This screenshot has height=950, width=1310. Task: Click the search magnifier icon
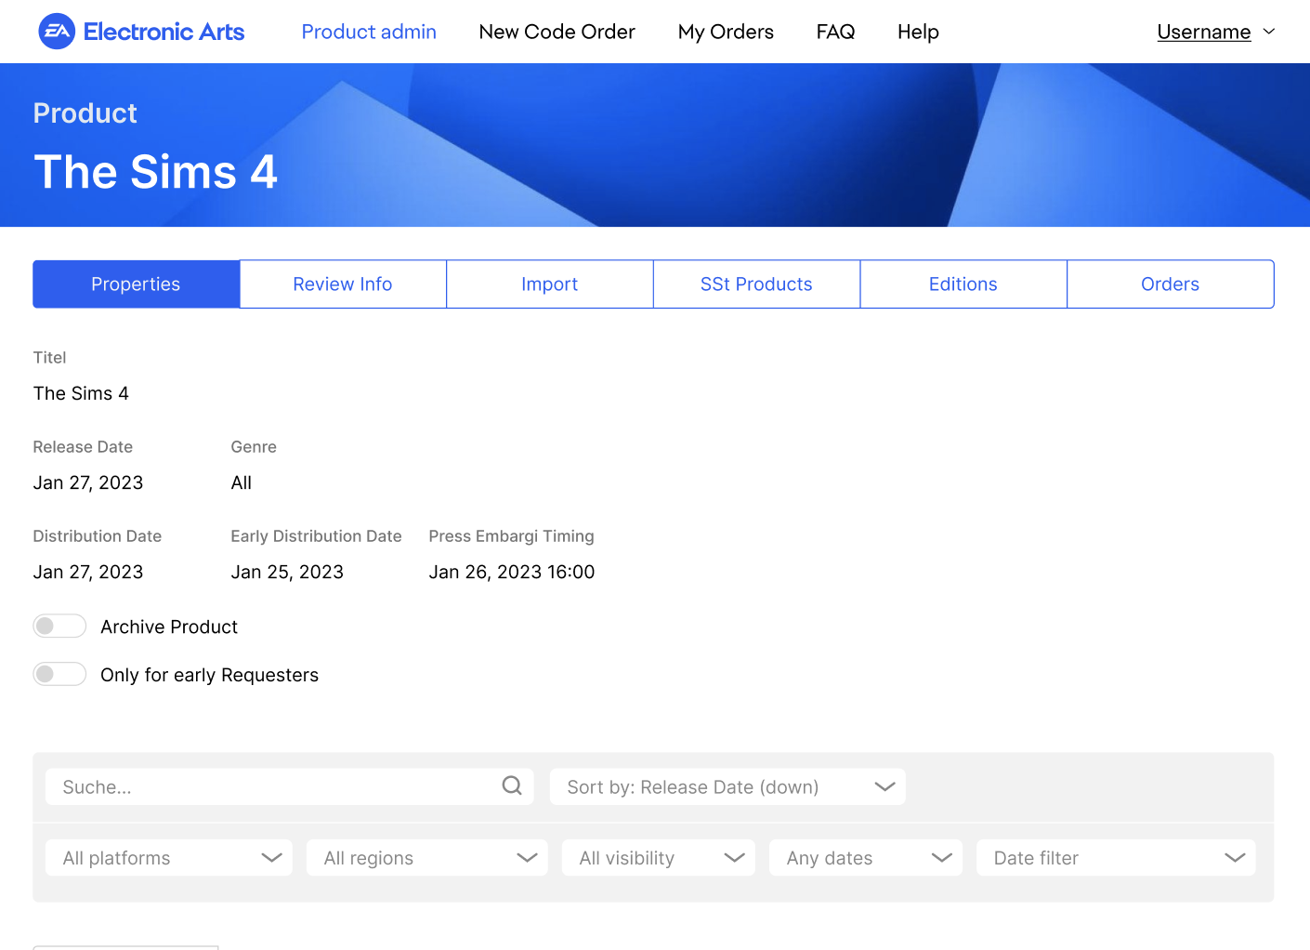512,785
